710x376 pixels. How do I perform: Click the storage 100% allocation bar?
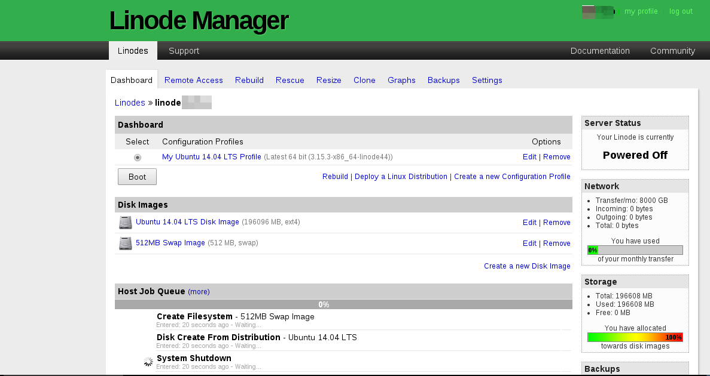tap(635, 337)
